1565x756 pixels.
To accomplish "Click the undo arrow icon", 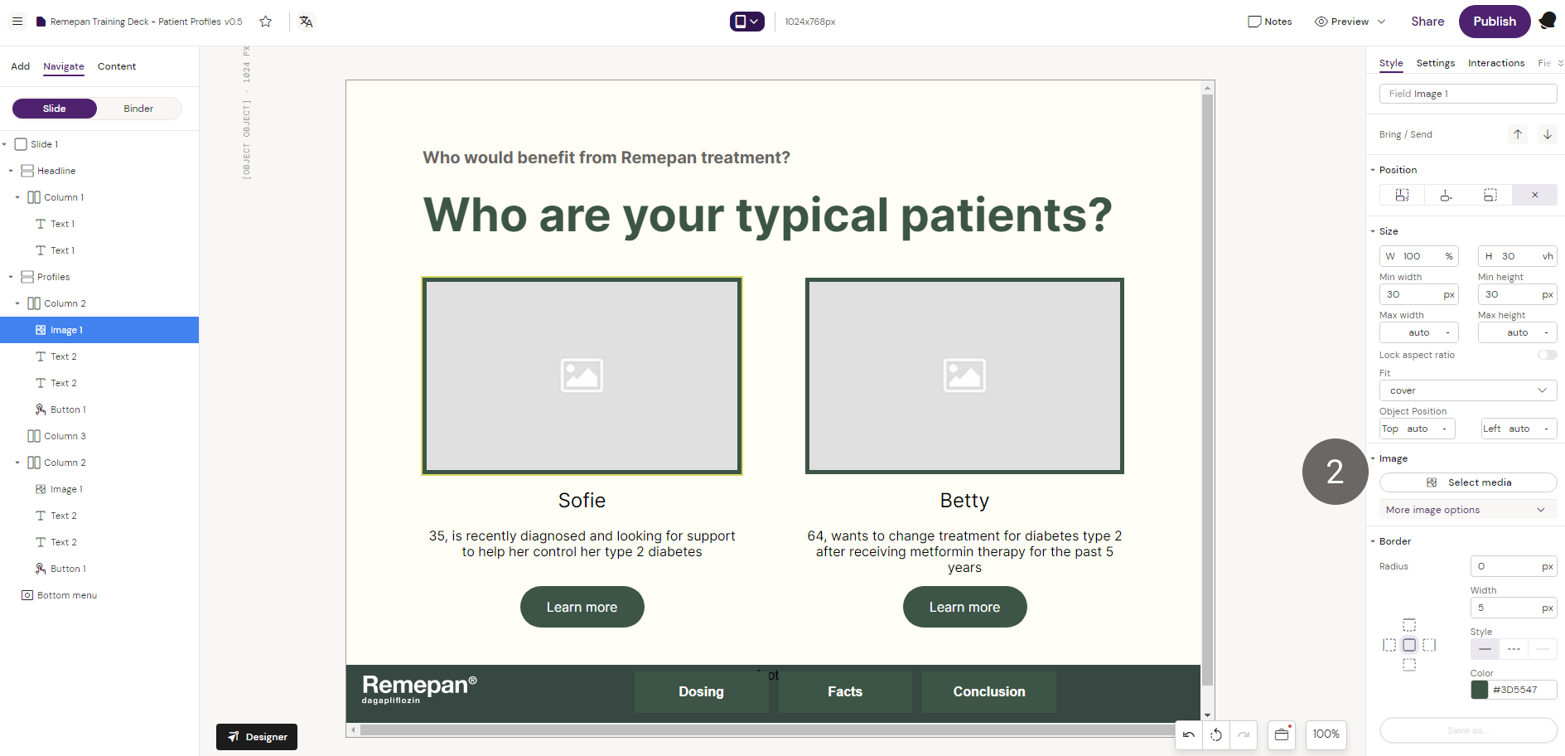I will point(1189,734).
